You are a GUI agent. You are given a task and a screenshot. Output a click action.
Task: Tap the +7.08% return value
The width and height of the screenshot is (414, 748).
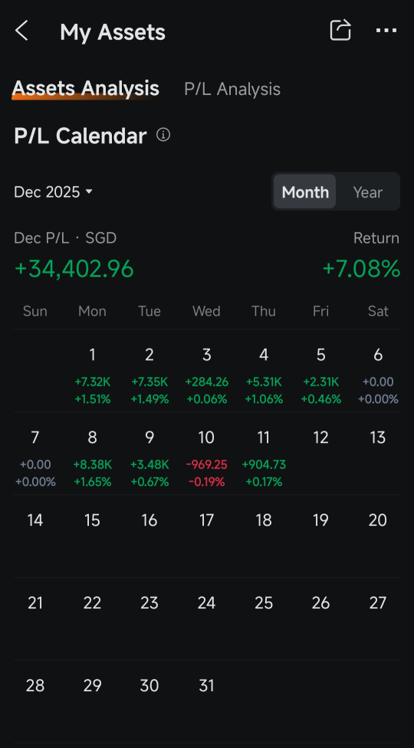361,268
